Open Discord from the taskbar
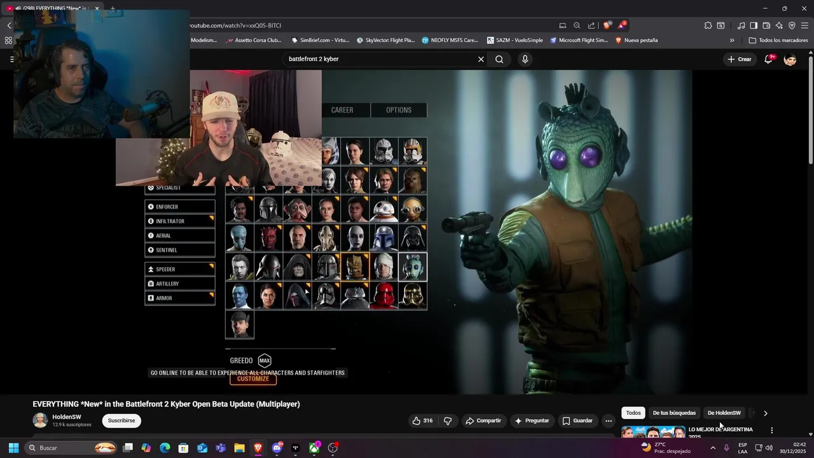The height and width of the screenshot is (458, 814). pyautogui.click(x=277, y=448)
